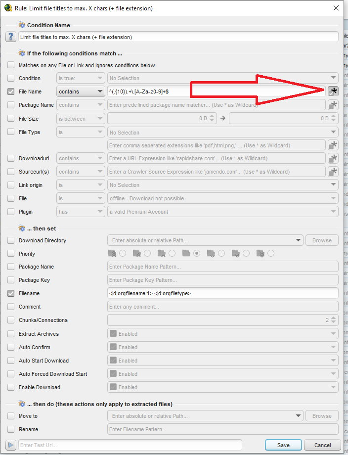Select the first Priority radio button

pos(122,253)
